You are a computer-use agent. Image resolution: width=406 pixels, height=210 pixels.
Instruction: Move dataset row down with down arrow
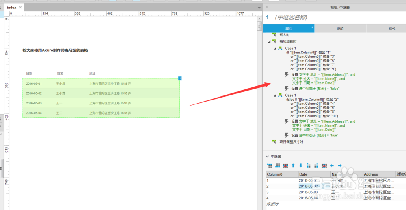(301, 165)
